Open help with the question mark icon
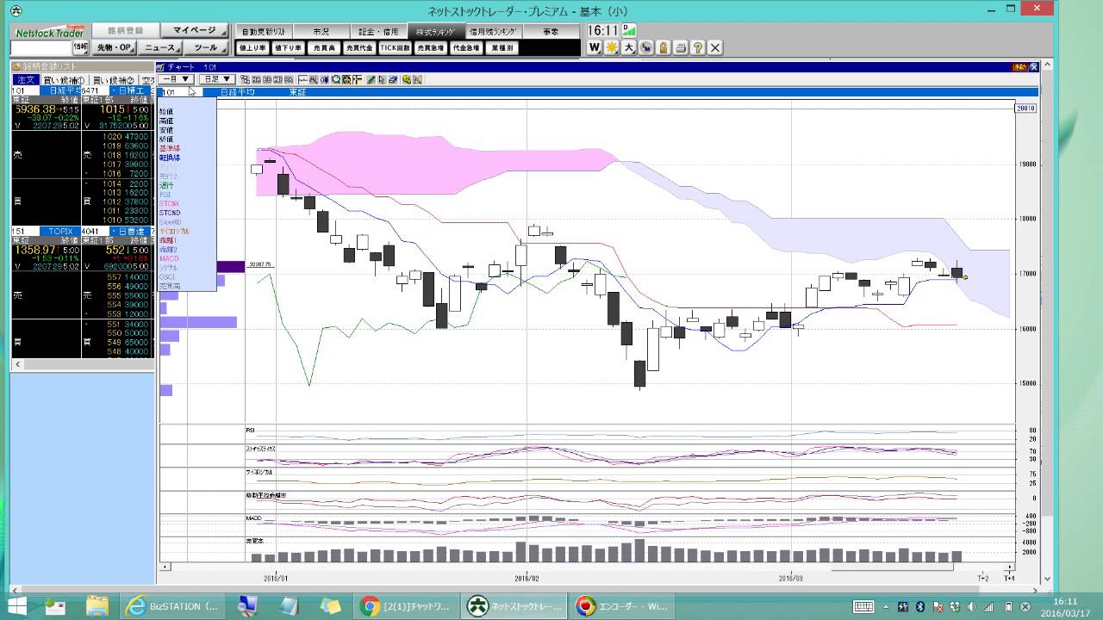This screenshot has width=1103, height=620. tap(698, 48)
